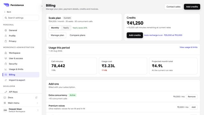This screenshot has height=115, width=204.
Task: Click the Active badge on Extra concurrency
Action: click(72, 95)
